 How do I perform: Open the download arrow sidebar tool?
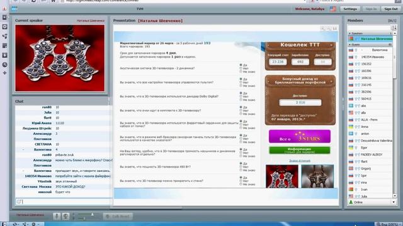[x=4, y=55]
